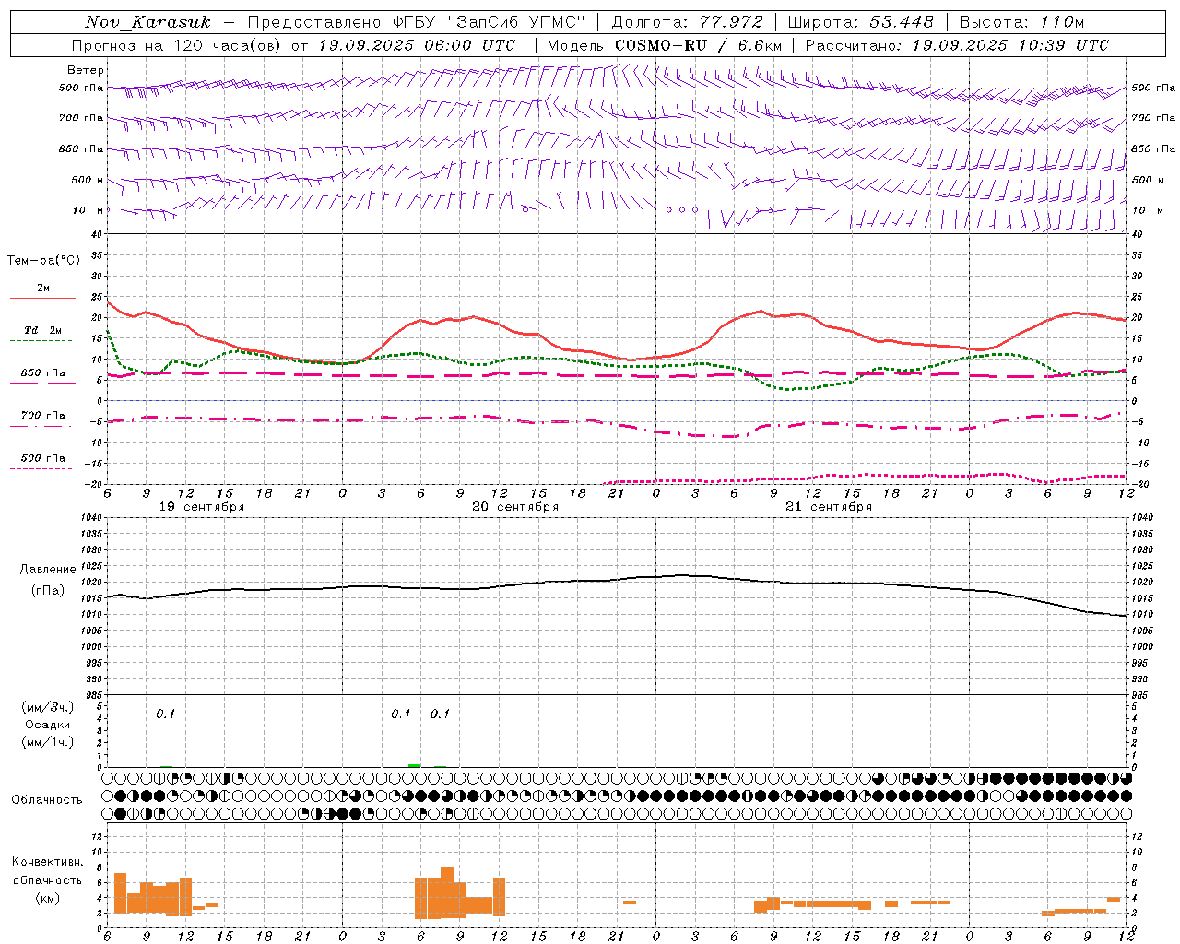This screenshot has width=1180, height=944.
Task: Click the 'Td 2м' dew point legend entry
Action: pyautogui.click(x=42, y=330)
